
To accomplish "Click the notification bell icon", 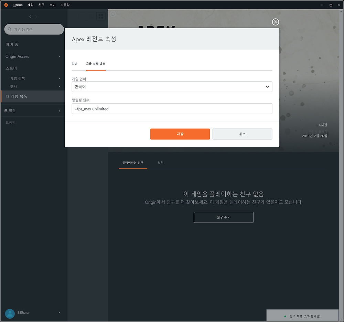I will tap(6, 111).
